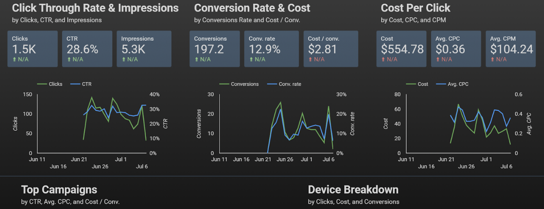The width and height of the screenshot is (544, 209).
Task: Click the Device Breakdown section heading
Action: click(x=353, y=189)
